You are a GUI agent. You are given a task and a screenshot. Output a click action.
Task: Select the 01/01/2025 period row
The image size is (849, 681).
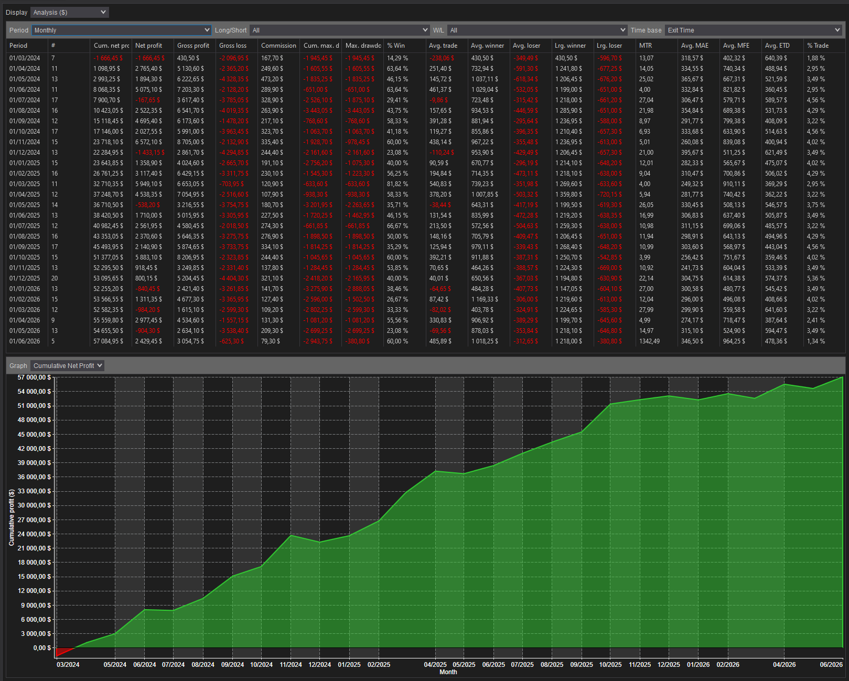(425, 163)
